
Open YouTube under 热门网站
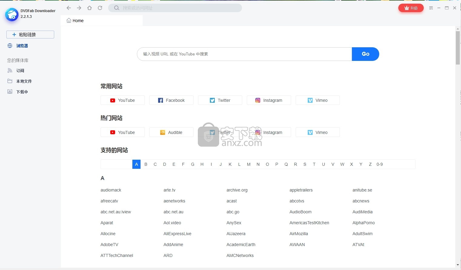(x=123, y=132)
